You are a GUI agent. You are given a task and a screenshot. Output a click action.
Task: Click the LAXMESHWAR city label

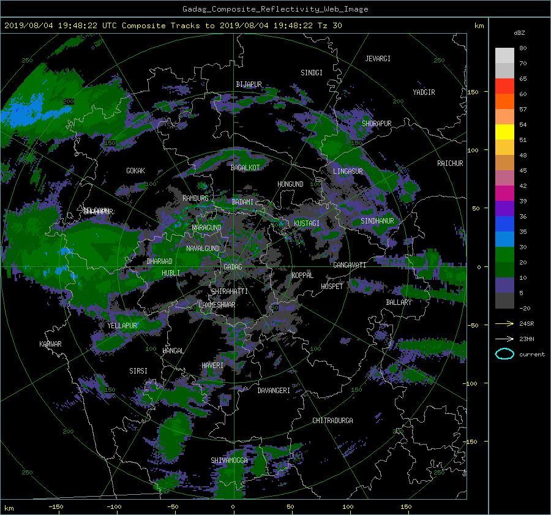(217, 305)
